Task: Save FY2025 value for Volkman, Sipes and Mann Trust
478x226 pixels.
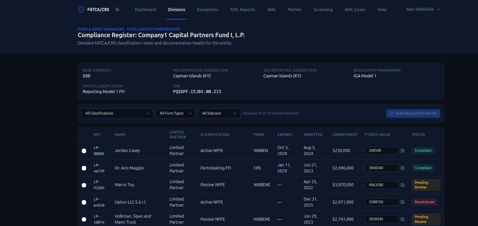Action: [x=403, y=219]
